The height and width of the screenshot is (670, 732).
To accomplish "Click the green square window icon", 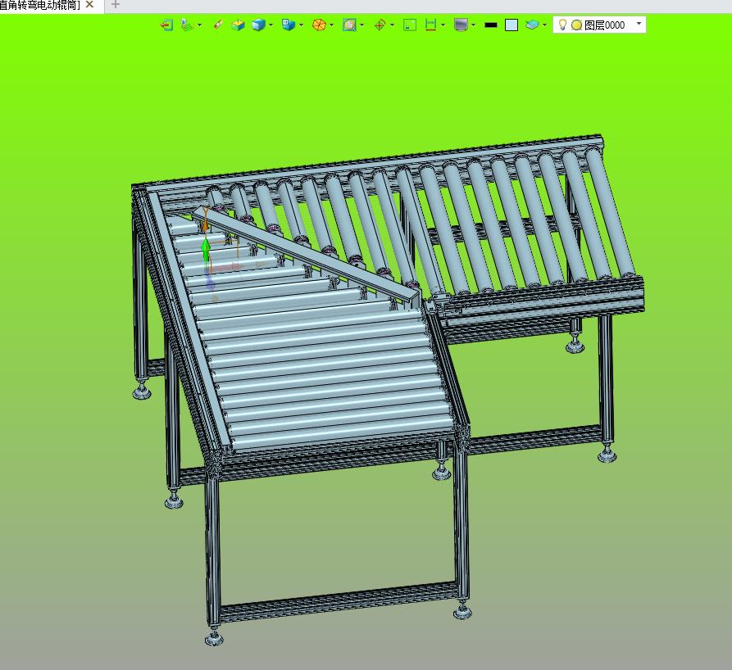I will (409, 25).
